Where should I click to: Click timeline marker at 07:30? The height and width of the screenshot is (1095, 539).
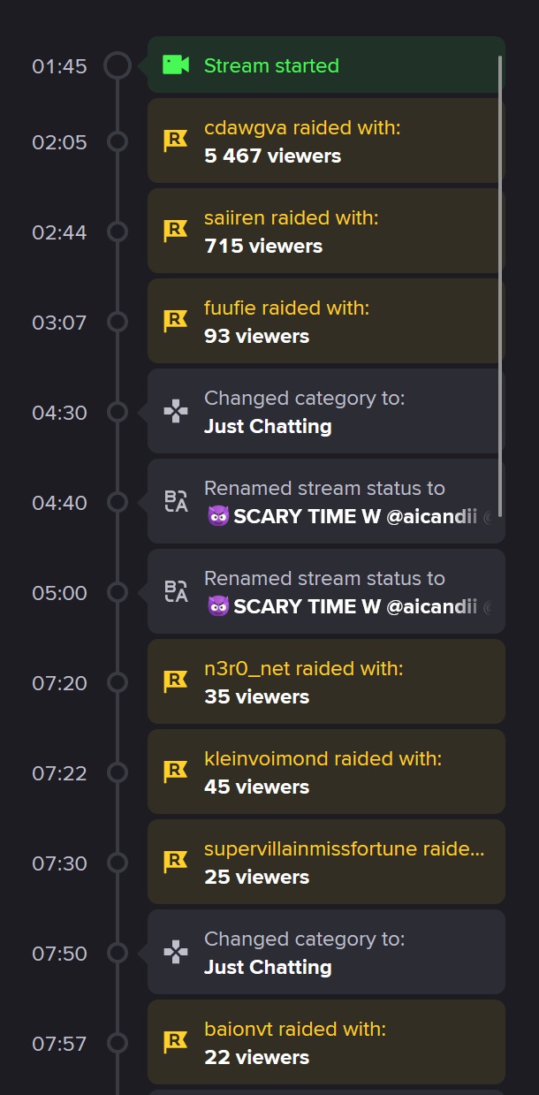(117, 863)
